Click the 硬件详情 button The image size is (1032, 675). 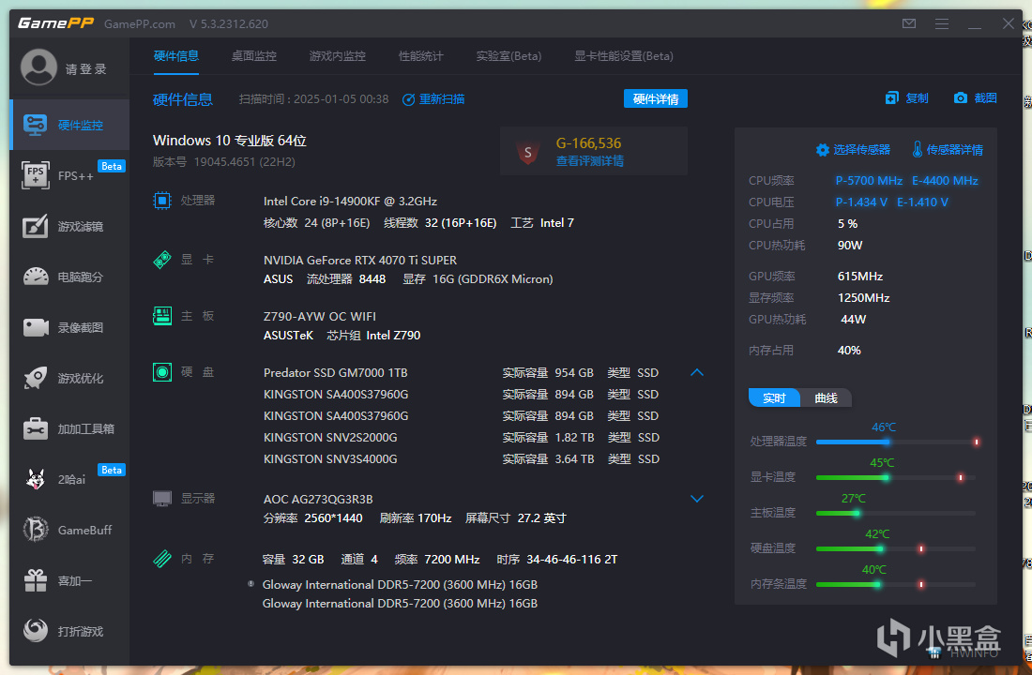656,98
